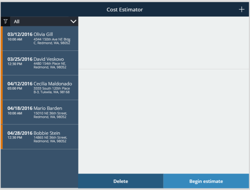Click the Begin estimate button
Image resolution: width=250 pixels, height=190 pixels.
[x=206, y=181]
